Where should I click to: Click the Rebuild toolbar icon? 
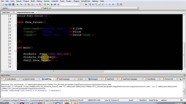tap(55, 4)
